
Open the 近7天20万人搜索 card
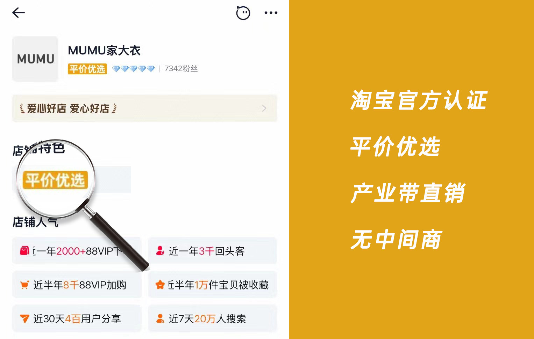click(213, 318)
